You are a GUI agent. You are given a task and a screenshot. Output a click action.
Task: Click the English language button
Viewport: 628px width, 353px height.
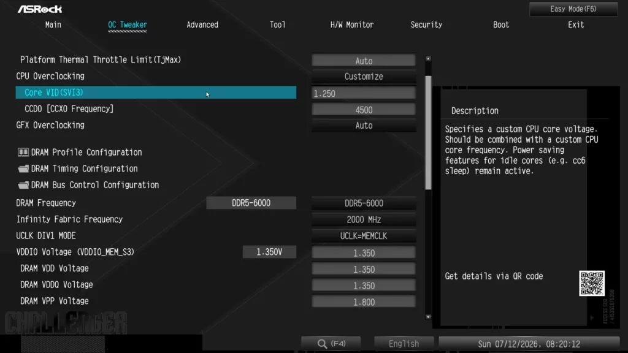(x=404, y=344)
